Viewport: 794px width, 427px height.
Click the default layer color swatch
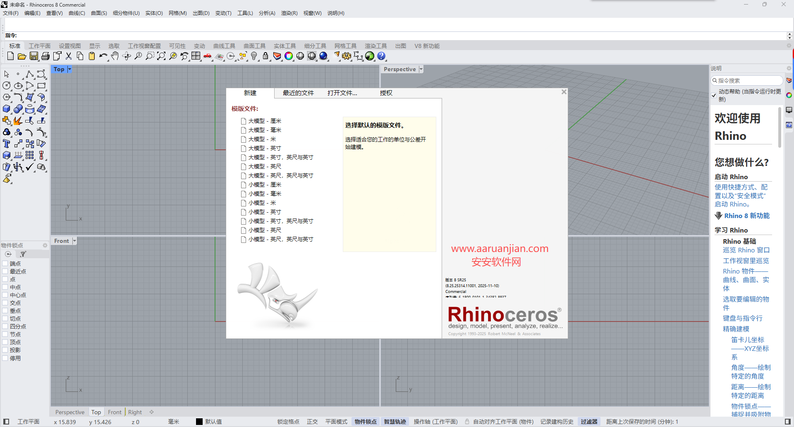coord(198,422)
